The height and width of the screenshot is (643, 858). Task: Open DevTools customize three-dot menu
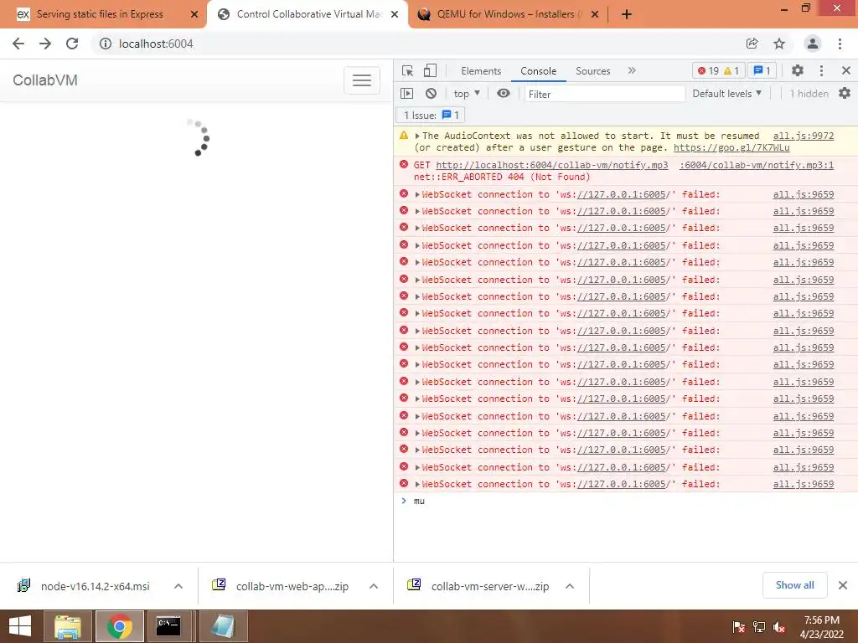[x=821, y=70]
